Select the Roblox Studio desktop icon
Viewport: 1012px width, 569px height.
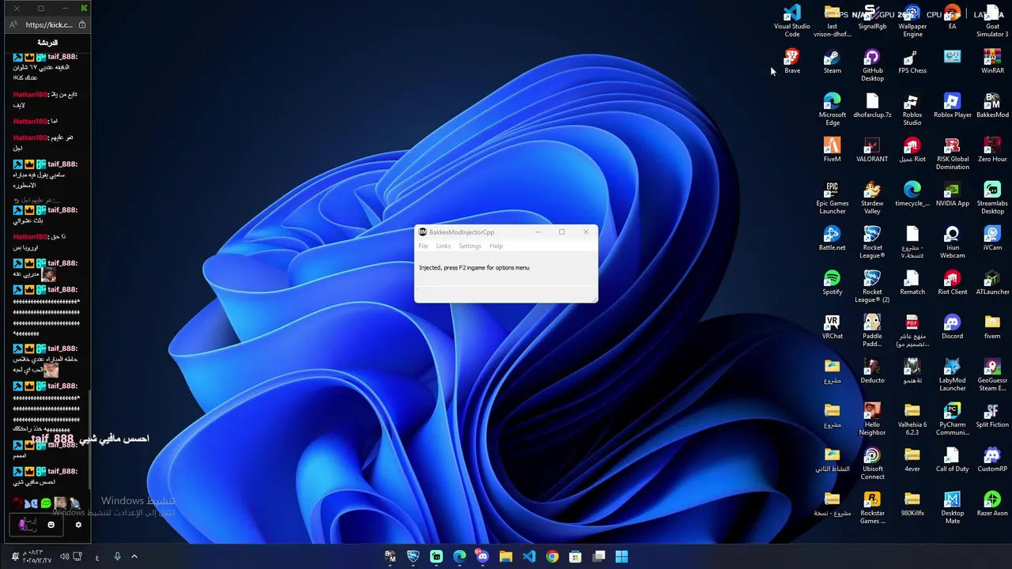pyautogui.click(x=912, y=109)
